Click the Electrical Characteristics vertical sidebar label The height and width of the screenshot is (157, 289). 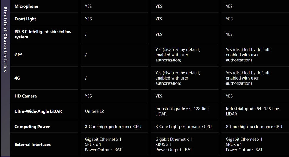tap(5, 40)
